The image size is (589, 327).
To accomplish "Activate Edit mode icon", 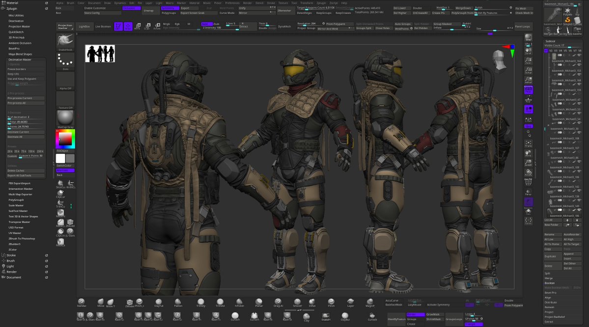I will 118,27.
